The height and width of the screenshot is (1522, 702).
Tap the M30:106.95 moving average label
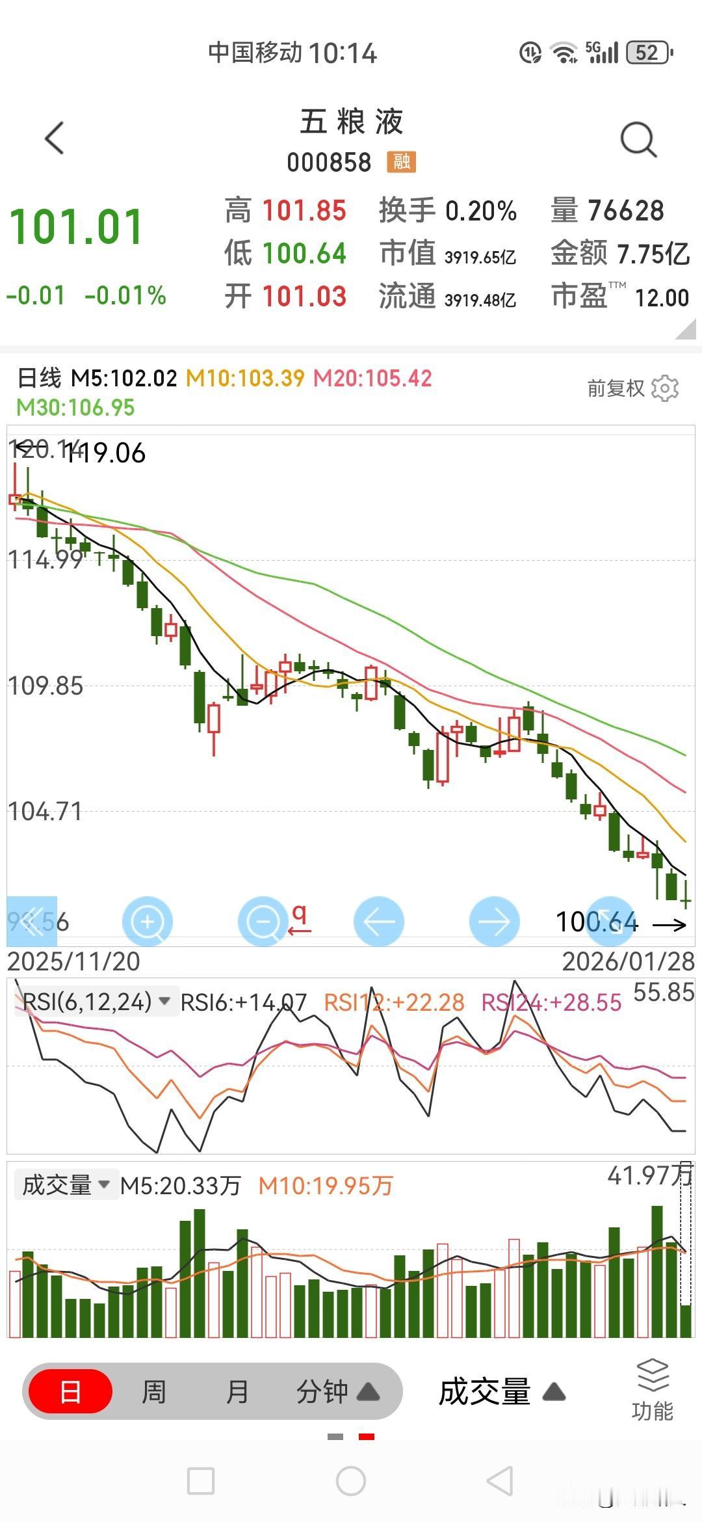75,408
